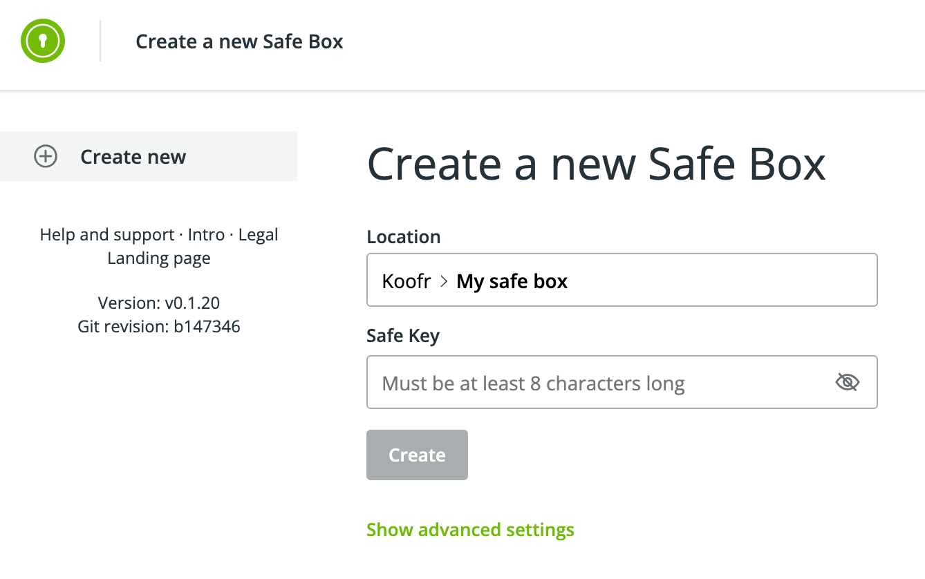Click the header title Create a new Safe Box
The height and width of the screenshot is (579, 925).
pos(239,42)
